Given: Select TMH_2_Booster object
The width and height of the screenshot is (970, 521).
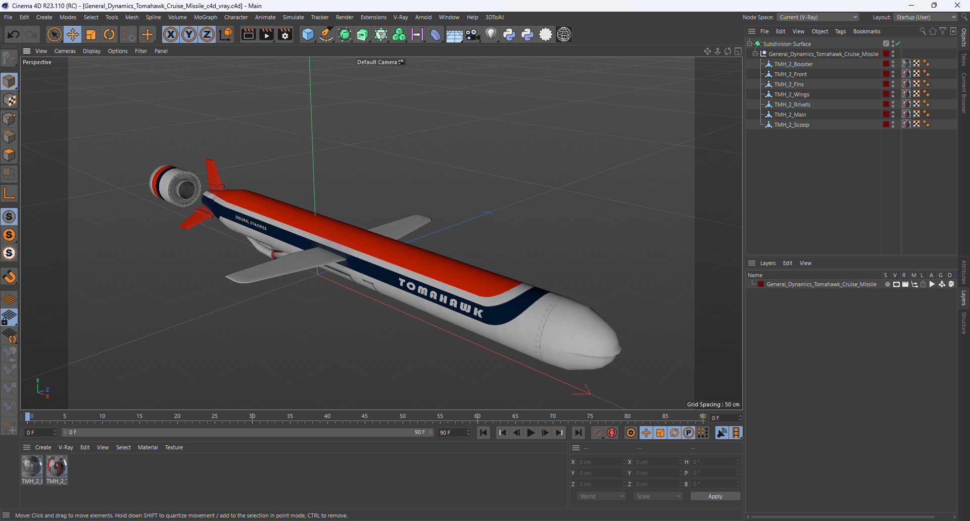Looking at the screenshot, I should tap(793, 64).
